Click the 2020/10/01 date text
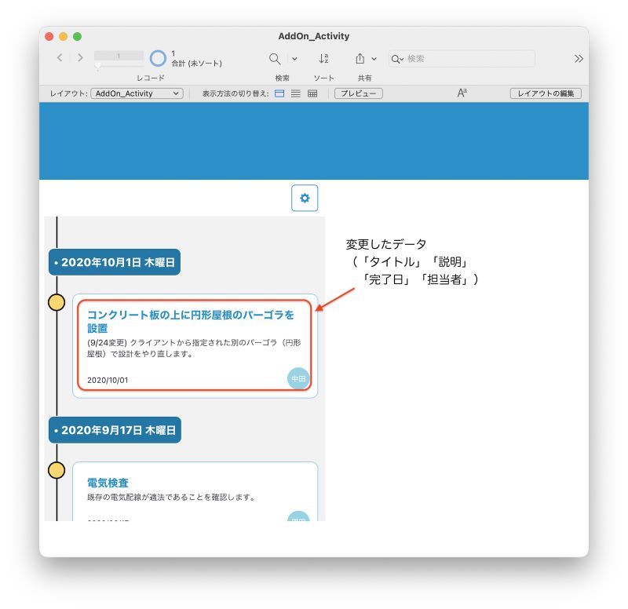 [x=108, y=380]
